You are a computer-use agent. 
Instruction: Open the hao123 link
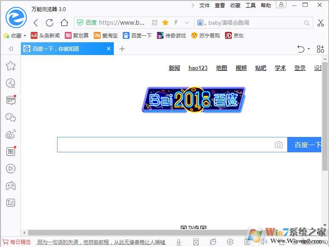pos(198,68)
